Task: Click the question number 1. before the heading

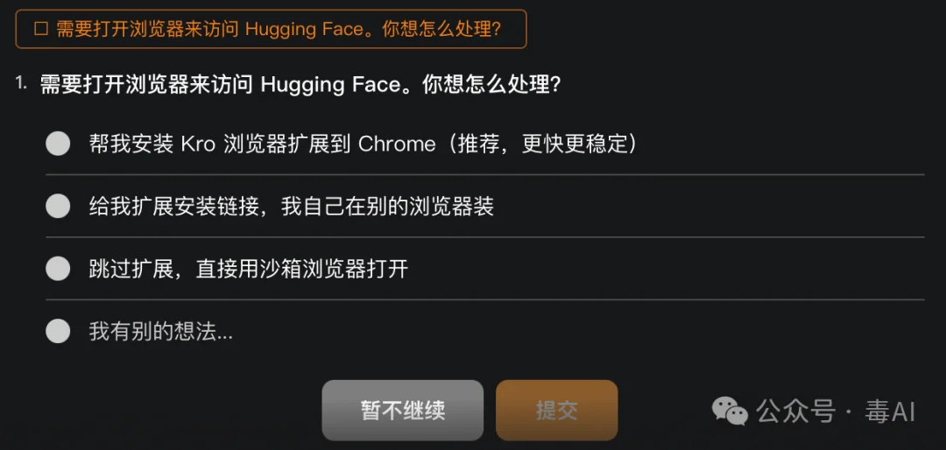Action: pos(22,83)
